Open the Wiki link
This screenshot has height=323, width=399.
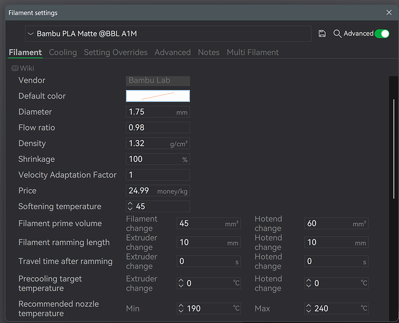point(23,68)
